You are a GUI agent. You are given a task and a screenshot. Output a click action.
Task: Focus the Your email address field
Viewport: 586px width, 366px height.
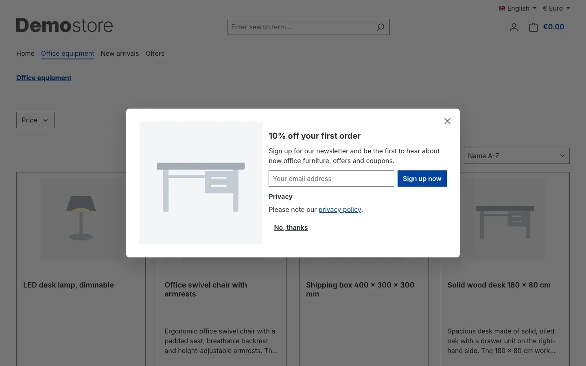[331, 179]
